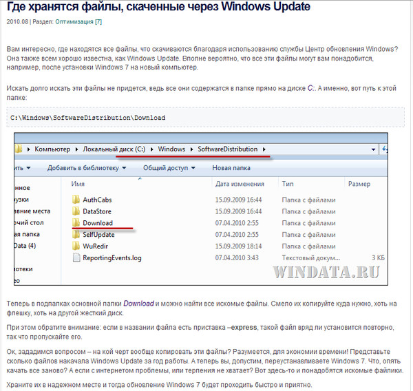This screenshot has width=413, height=391.
Task: Expand arrow between (C:) and Windows
Action: (151, 149)
